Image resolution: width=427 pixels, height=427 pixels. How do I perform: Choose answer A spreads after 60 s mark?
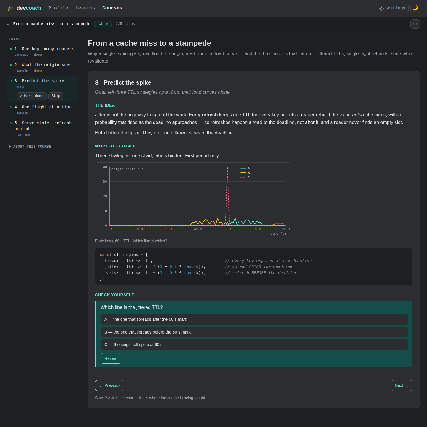pos(254,319)
